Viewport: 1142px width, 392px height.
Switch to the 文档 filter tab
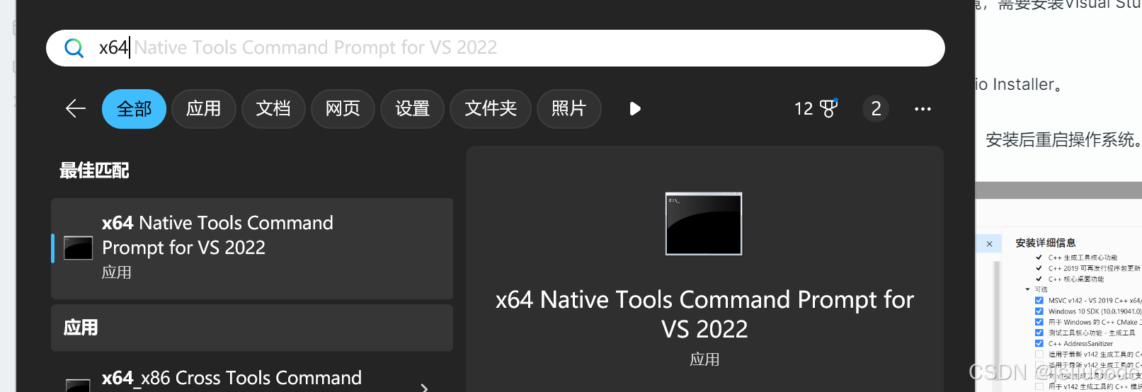coord(273,109)
